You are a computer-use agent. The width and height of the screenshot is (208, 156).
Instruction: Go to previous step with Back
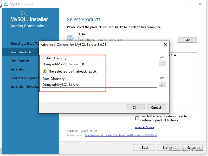click(x=144, y=148)
